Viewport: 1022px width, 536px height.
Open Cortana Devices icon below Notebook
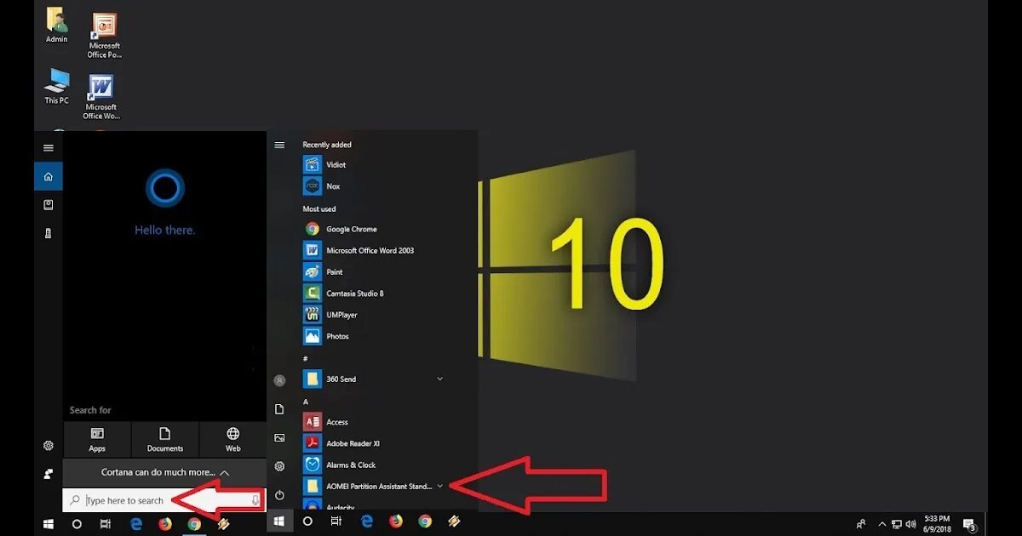pyautogui.click(x=49, y=233)
